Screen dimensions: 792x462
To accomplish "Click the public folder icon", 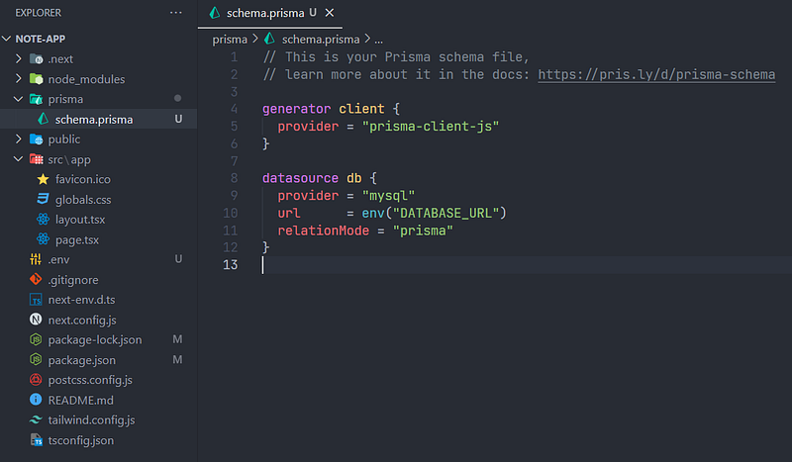I will pos(36,139).
